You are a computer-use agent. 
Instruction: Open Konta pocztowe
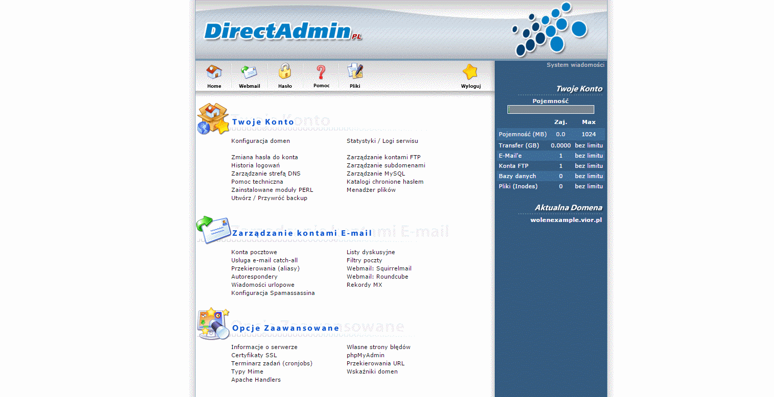(254, 252)
